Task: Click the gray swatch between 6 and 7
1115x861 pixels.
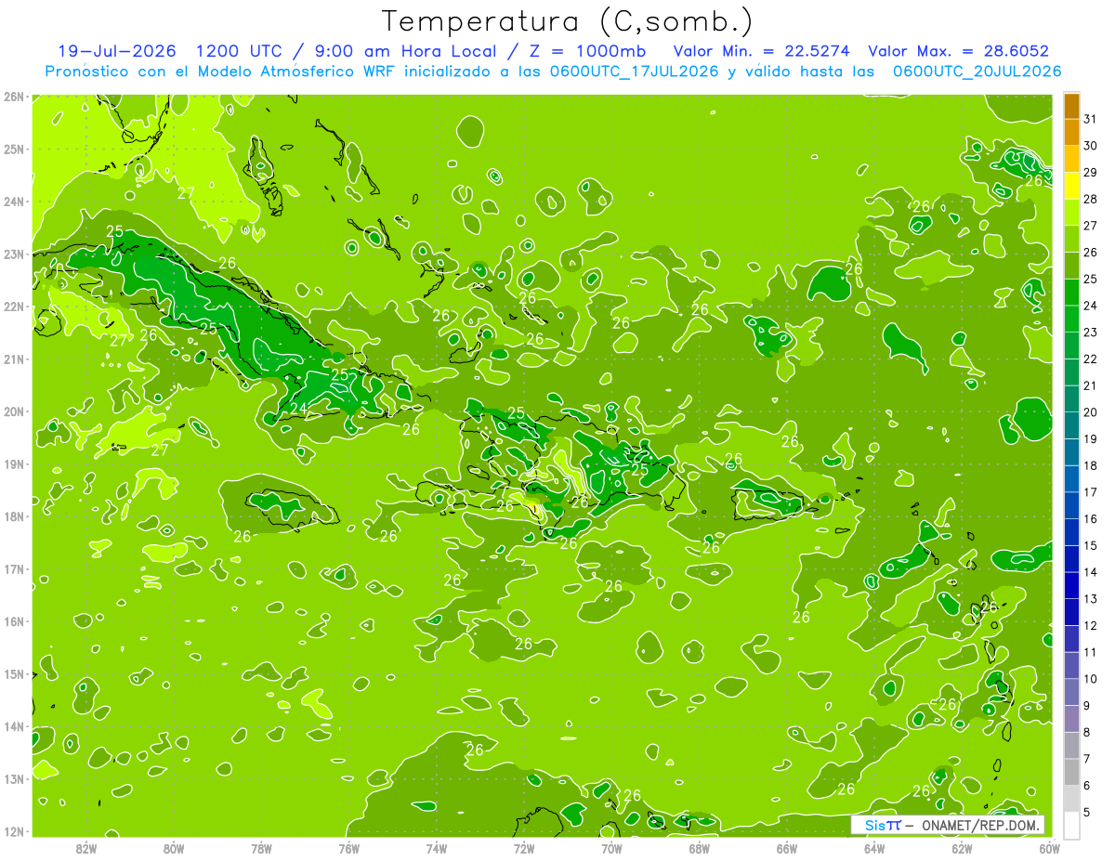Action: tap(1071, 772)
